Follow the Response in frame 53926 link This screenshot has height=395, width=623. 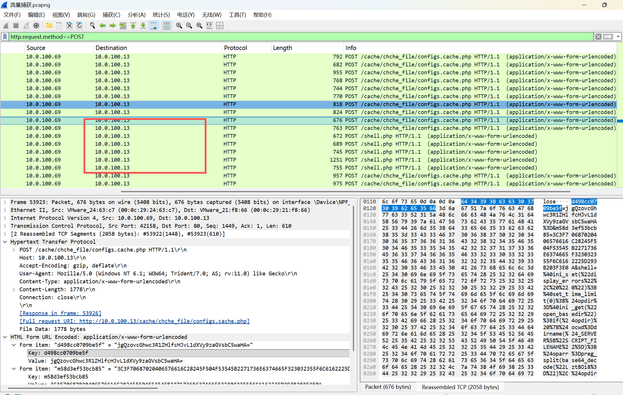(x=60, y=313)
